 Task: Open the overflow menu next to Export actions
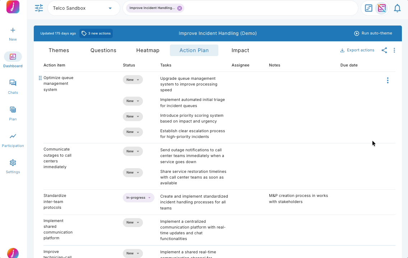(394, 50)
